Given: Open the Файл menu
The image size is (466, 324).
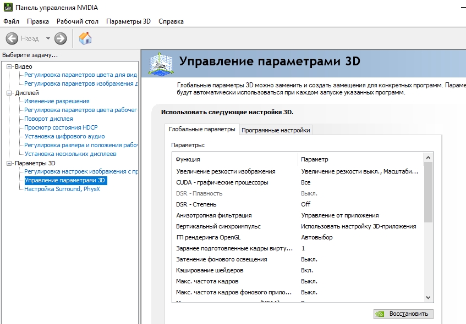Looking at the screenshot, I should click(11, 21).
